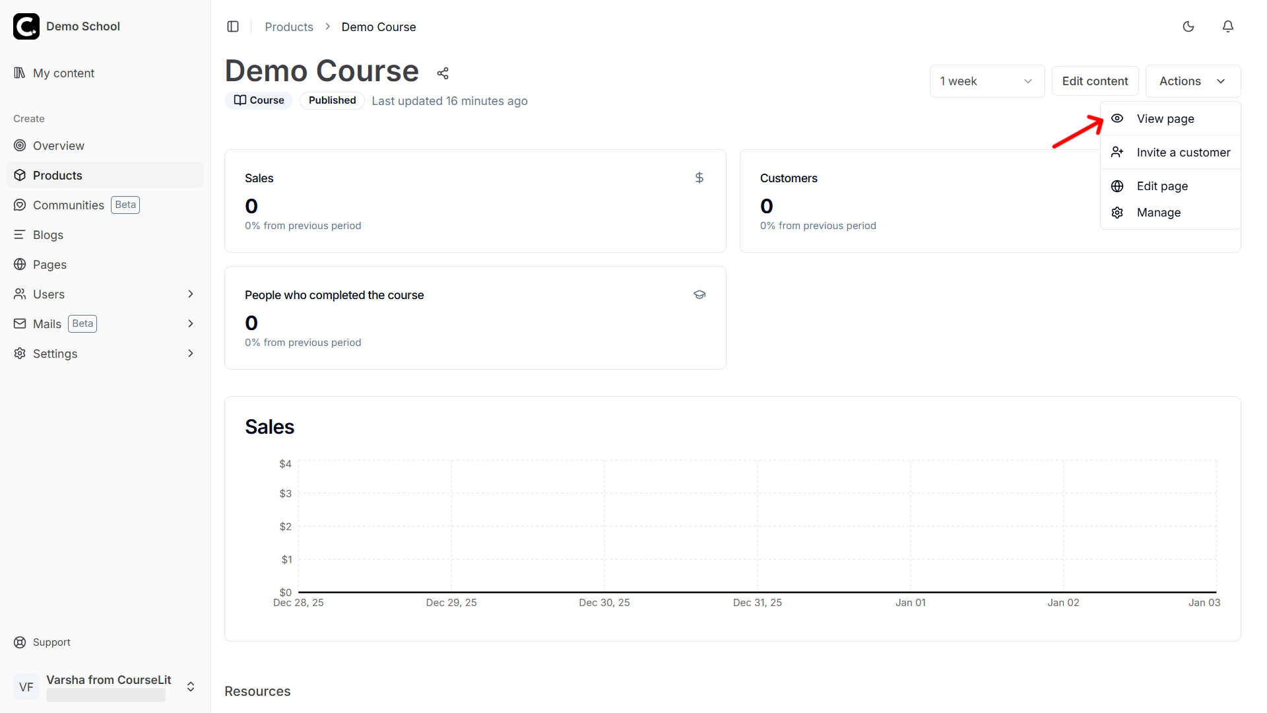Collapse the sidebar using the panel toggle
The height and width of the screenshot is (713, 1267).
(233, 26)
